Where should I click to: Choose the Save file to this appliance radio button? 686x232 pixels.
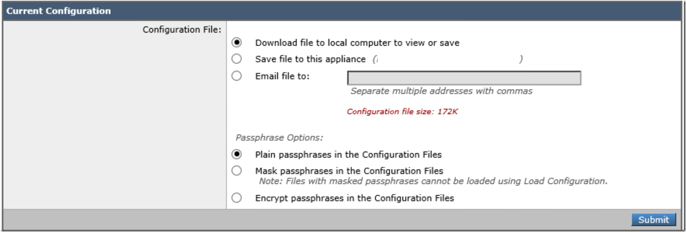click(236, 59)
